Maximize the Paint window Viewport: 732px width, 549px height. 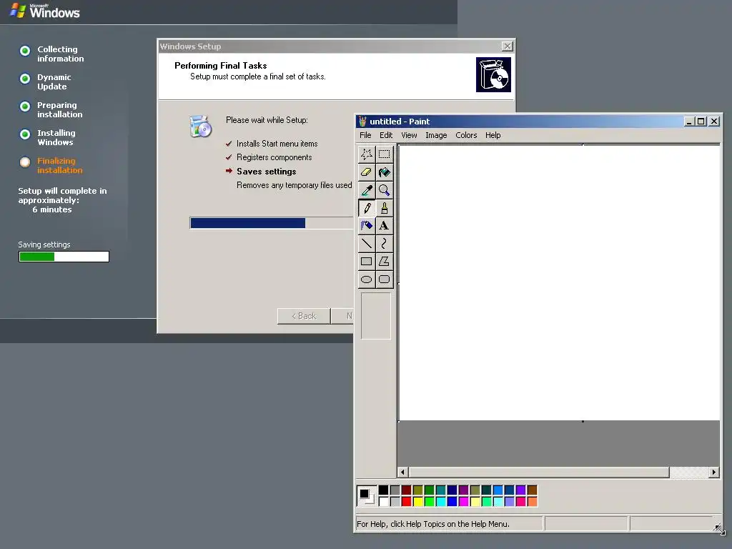(x=701, y=122)
